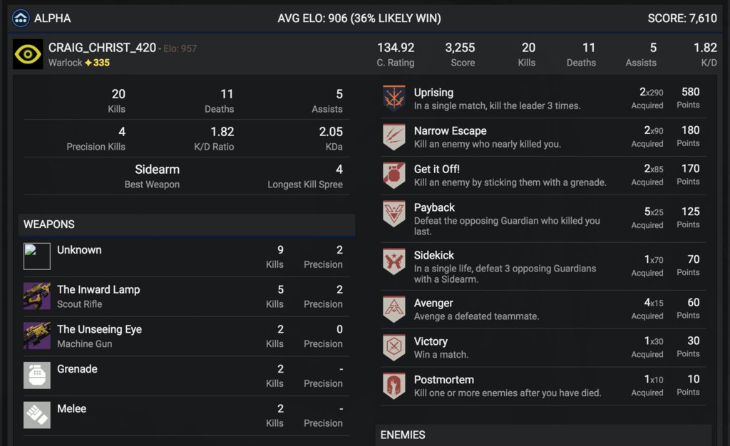Open the CRAIG_CHRIST_420 player name link

pyautogui.click(x=102, y=48)
